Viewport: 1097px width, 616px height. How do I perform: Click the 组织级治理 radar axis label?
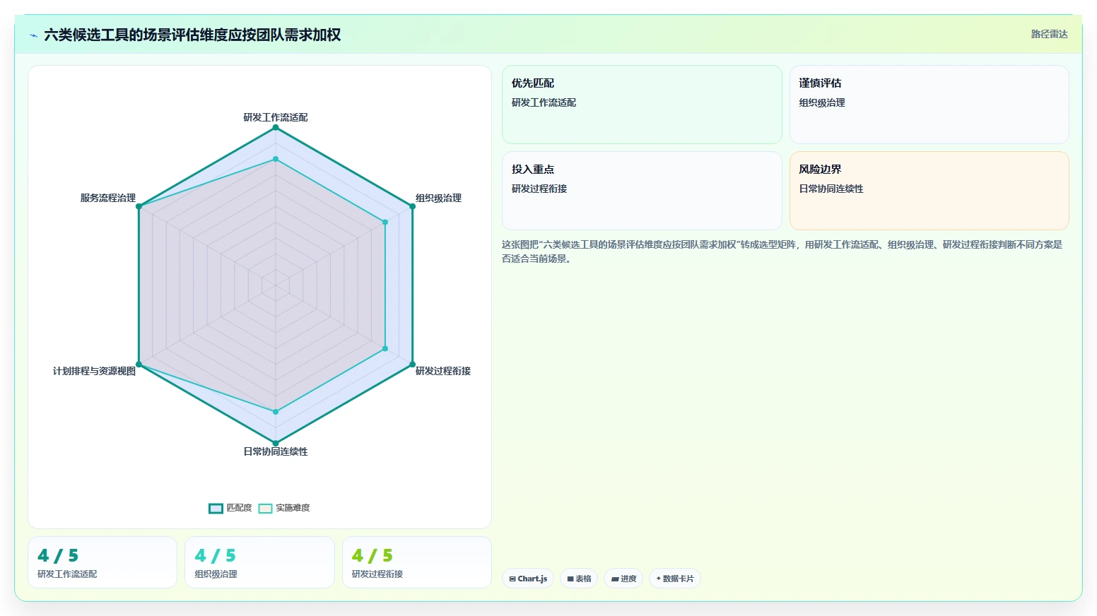pos(438,198)
